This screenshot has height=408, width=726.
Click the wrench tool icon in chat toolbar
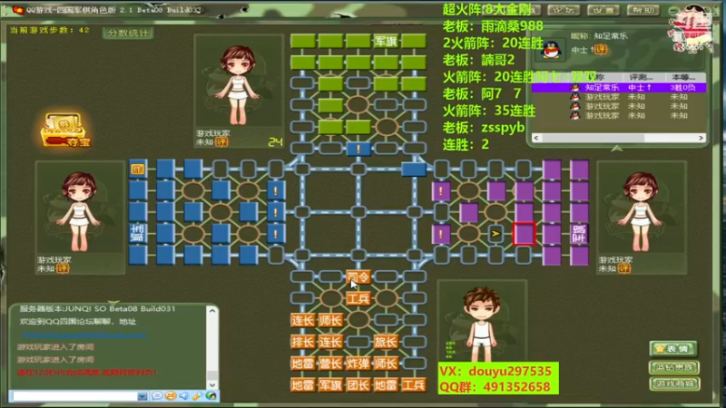tap(197, 396)
